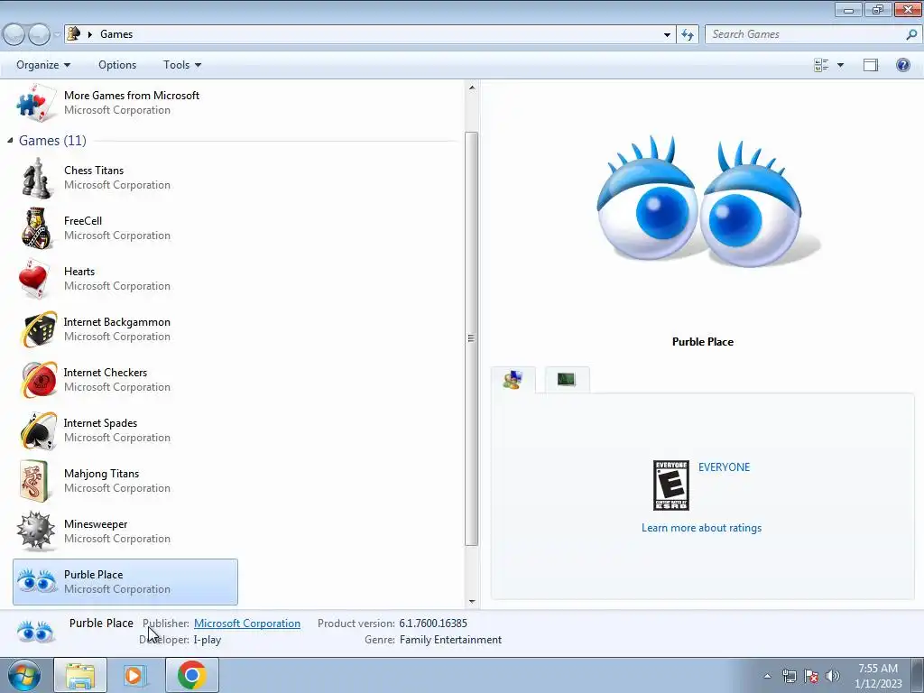Switch to the performance tab in preview pane
This screenshot has width=924, height=693.
click(x=567, y=380)
